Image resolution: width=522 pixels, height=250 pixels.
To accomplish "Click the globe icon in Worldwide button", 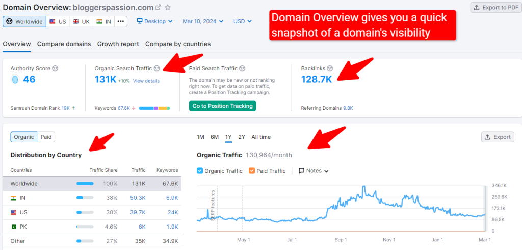I will coord(9,21).
